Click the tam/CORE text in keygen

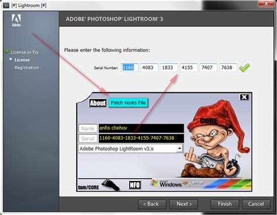[89, 188]
